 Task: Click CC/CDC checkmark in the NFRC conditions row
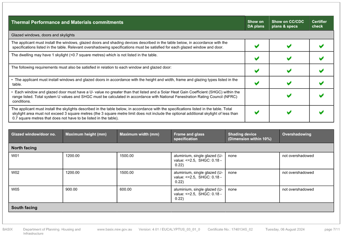289,96
